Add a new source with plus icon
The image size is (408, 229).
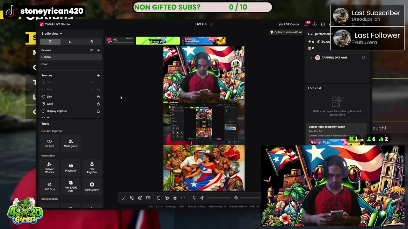(98, 75)
